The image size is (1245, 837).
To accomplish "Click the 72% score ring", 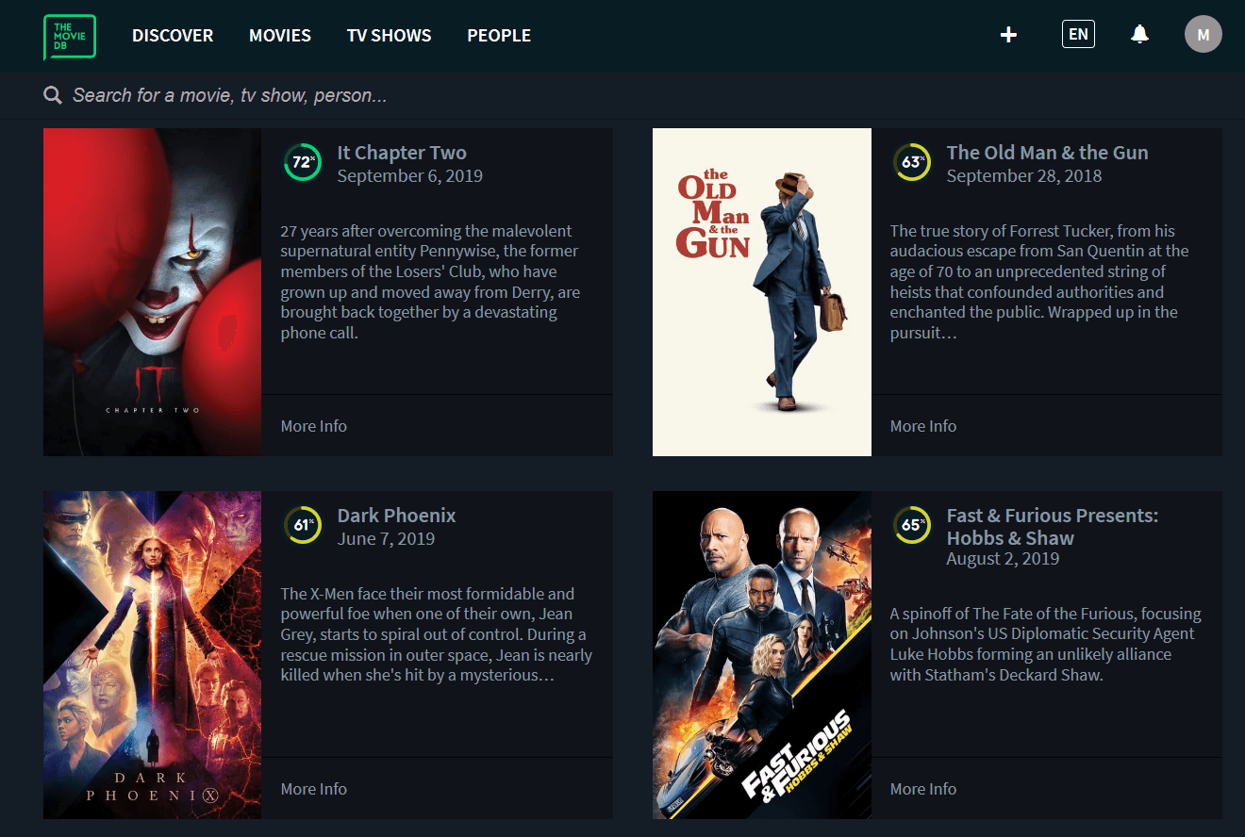I will tap(302, 162).
